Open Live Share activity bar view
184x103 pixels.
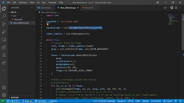4,63
